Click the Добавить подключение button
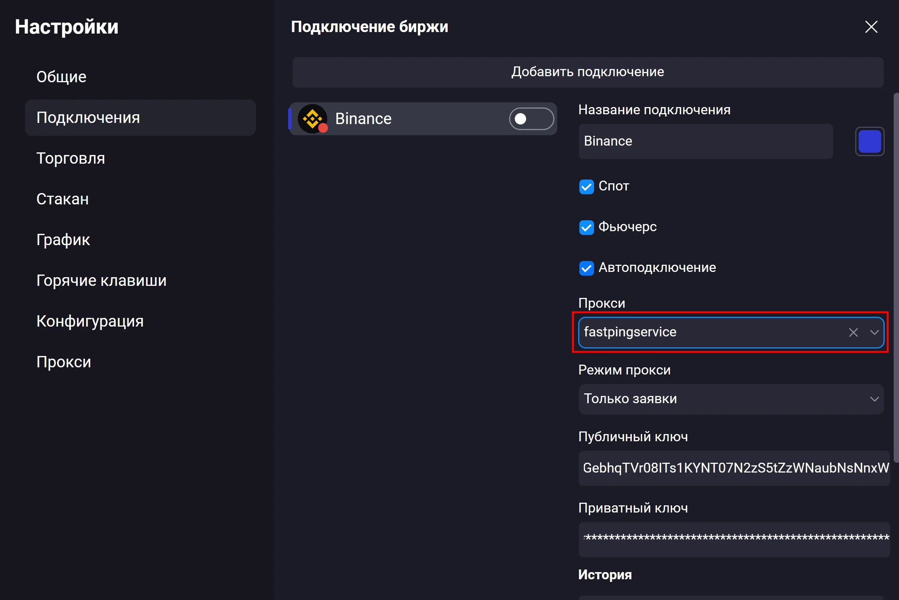Image resolution: width=899 pixels, height=600 pixels. click(587, 72)
